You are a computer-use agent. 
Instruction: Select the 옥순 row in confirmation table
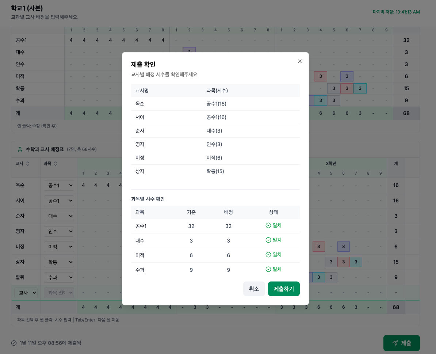coord(215,104)
